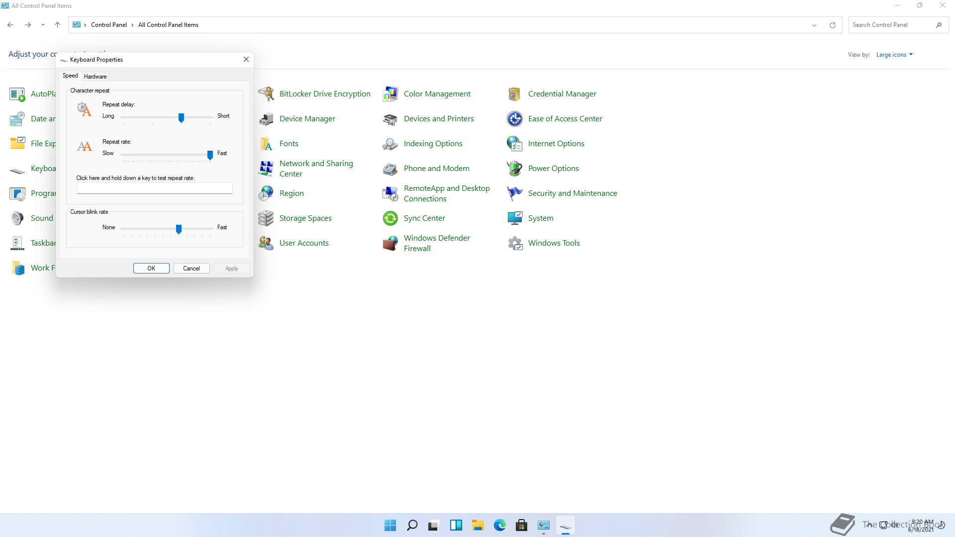Image resolution: width=955 pixels, height=537 pixels.
Task: Click the search magnifier icon in the Search Control Panel box
Action: click(939, 25)
